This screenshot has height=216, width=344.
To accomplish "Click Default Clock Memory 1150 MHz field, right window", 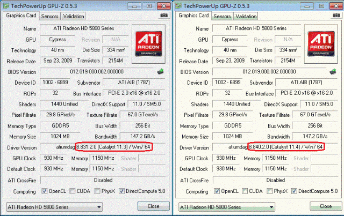I will 276,169.
